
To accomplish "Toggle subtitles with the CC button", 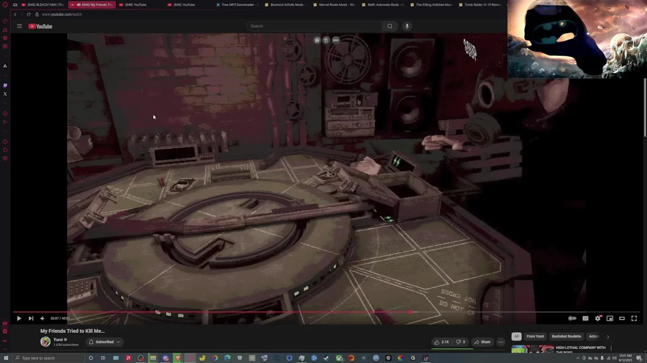I will coord(585,318).
